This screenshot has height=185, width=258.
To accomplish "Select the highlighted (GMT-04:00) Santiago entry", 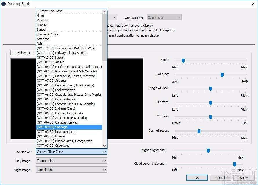I will [69, 127].
